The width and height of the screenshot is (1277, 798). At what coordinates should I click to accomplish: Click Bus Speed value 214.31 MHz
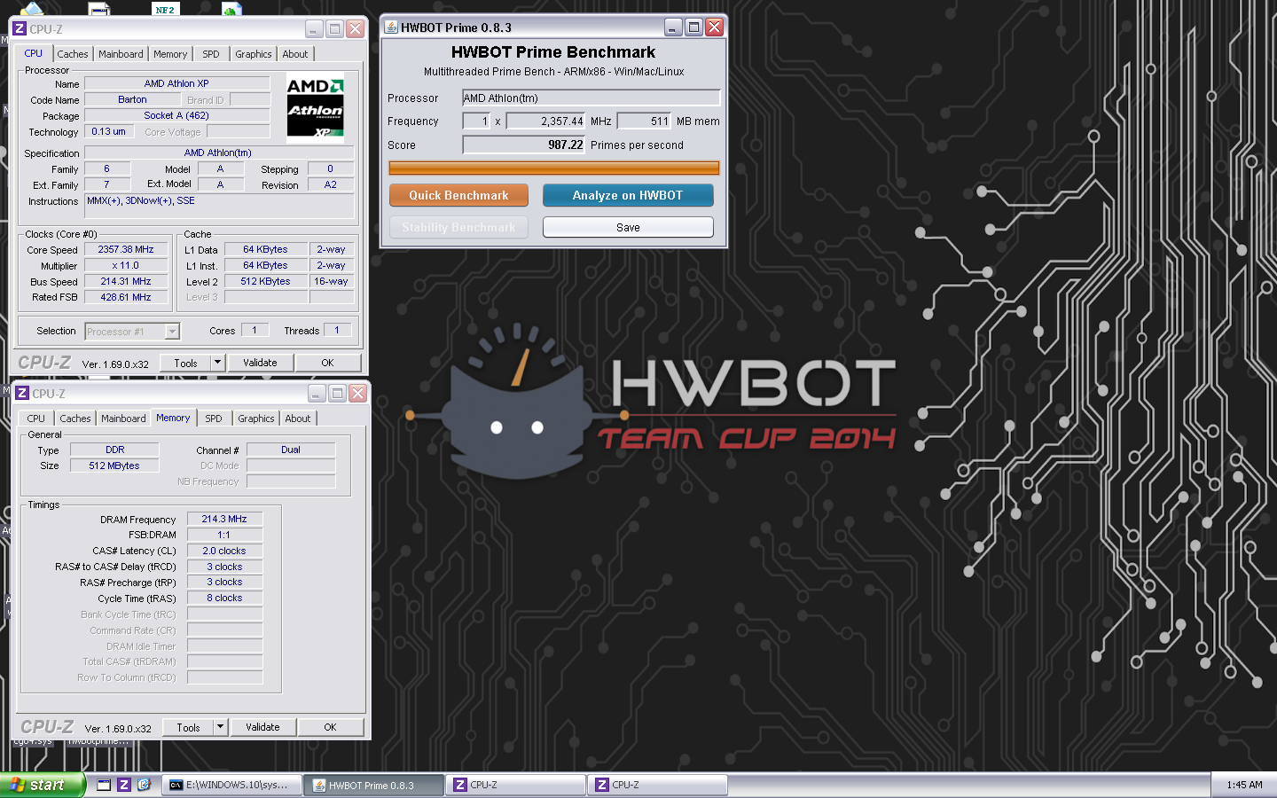(x=126, y=281)
